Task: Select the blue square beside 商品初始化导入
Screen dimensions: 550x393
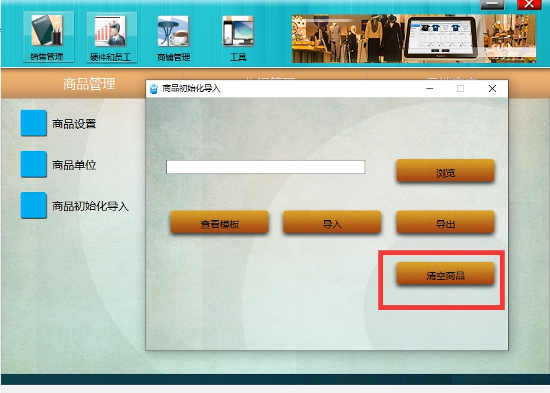Action: click(34, 205)
